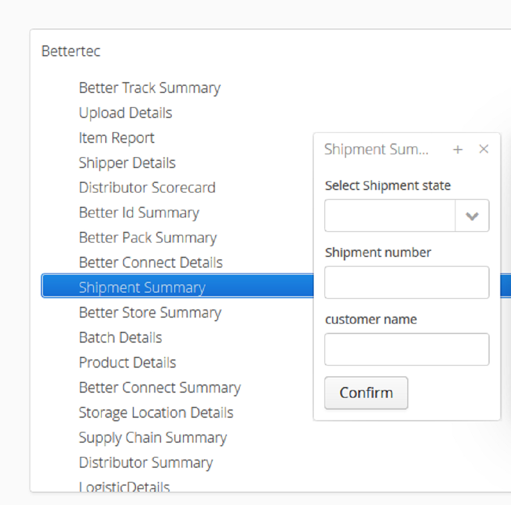Click the plus icon in Shipment Summary dialog
This screenshot has width=511, height=505.
point(458,150)
